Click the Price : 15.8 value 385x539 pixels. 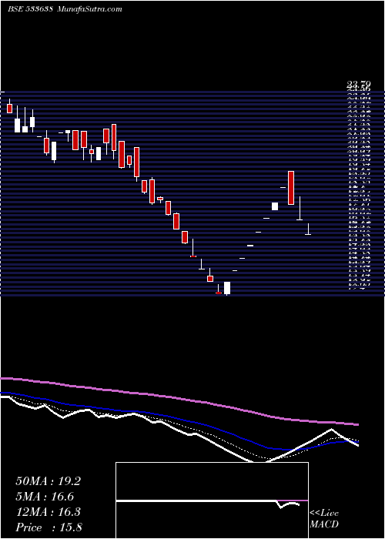click(49, 527)
